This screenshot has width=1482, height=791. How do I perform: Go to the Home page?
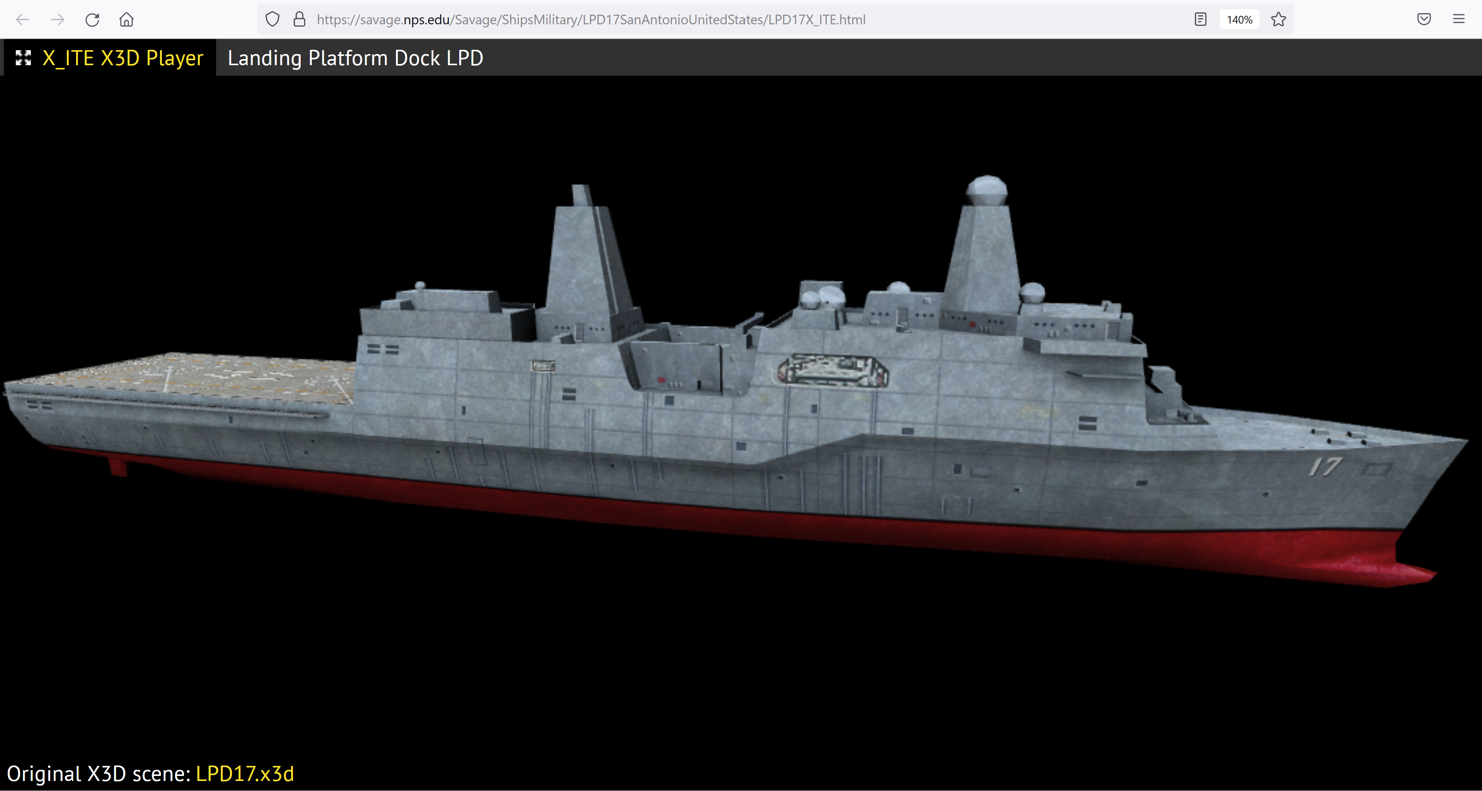click(127, 20)
